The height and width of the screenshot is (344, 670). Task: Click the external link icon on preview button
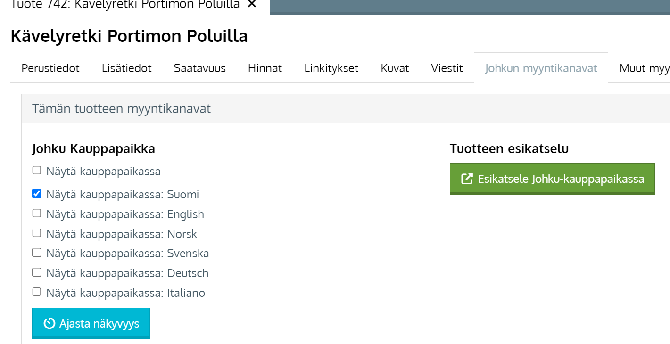tap(467, 179)
